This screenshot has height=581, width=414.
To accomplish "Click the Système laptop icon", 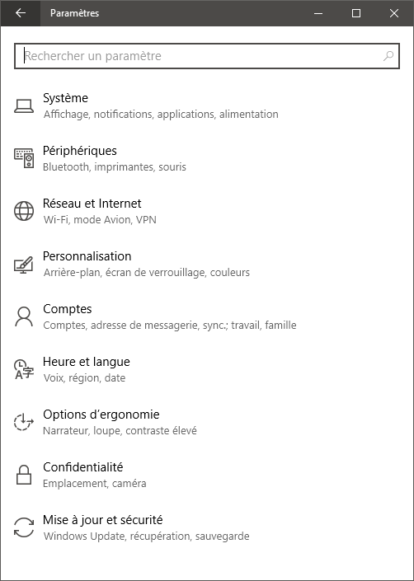I will pos(24,105).
